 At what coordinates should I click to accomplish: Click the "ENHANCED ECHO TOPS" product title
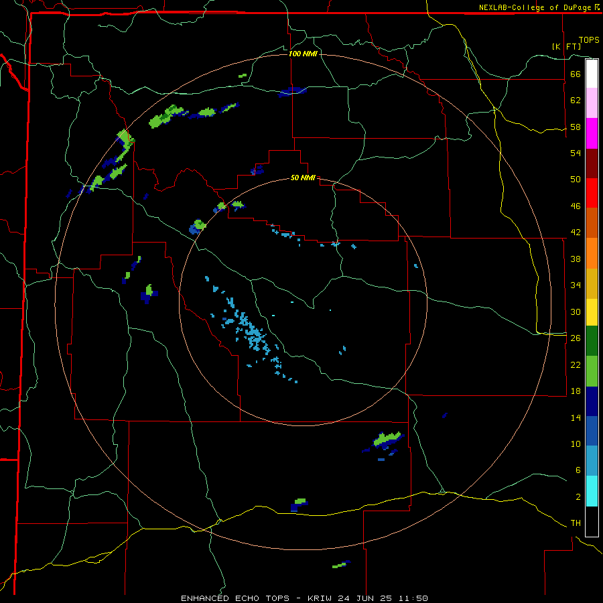click(x=235, y=598)
